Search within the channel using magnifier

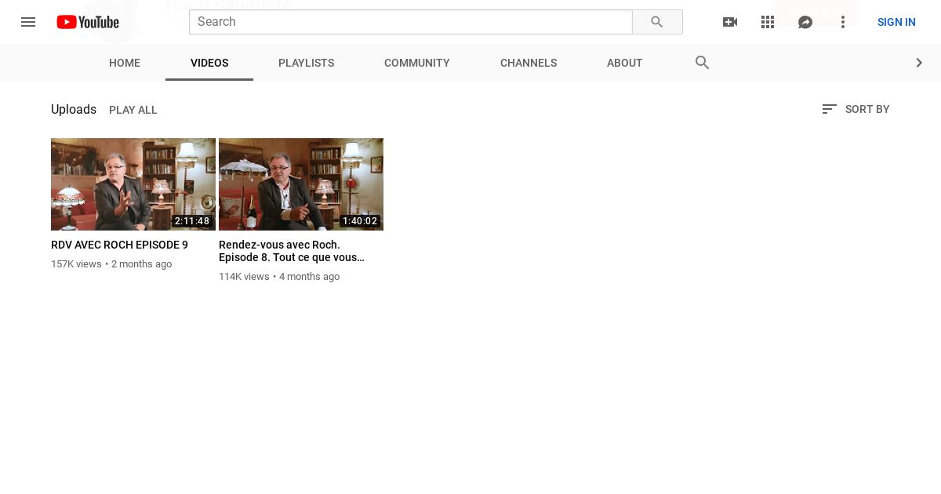click(703, 63)
